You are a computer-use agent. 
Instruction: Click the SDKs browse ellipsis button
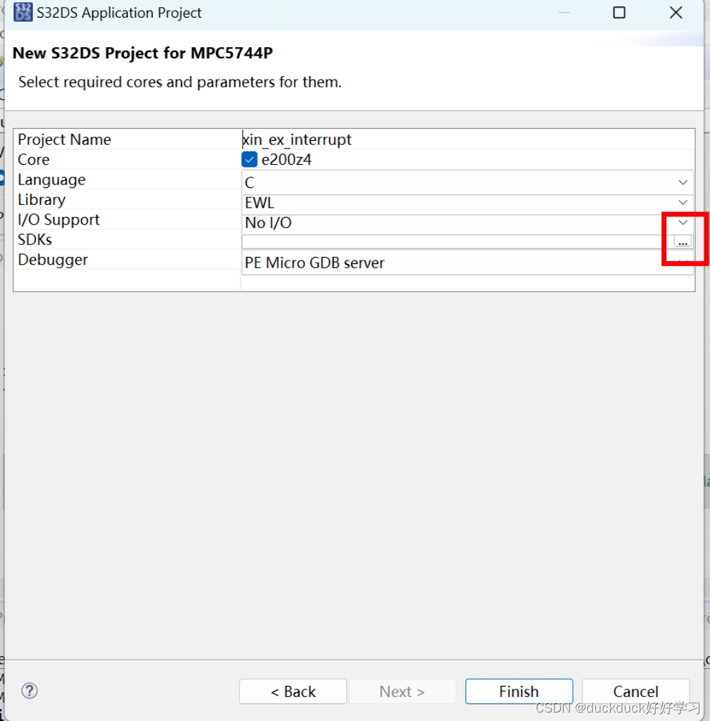pyautogui.click(x=683, y=242)
